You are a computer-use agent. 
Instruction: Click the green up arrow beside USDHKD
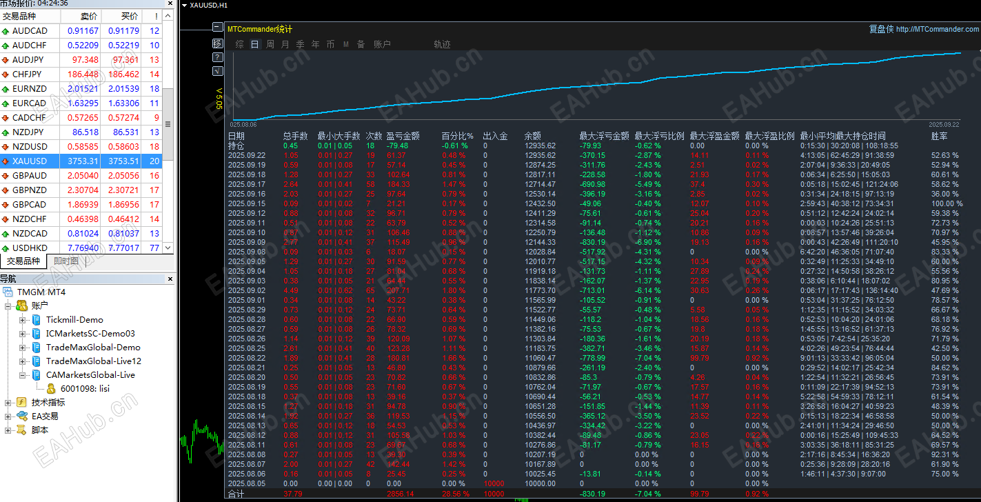click(6, 248)
